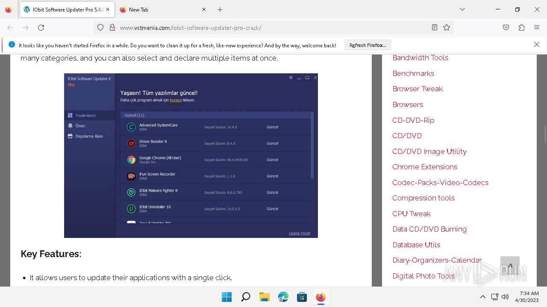
Task: Open the CD/DVD category link
Action: (407, 136)
